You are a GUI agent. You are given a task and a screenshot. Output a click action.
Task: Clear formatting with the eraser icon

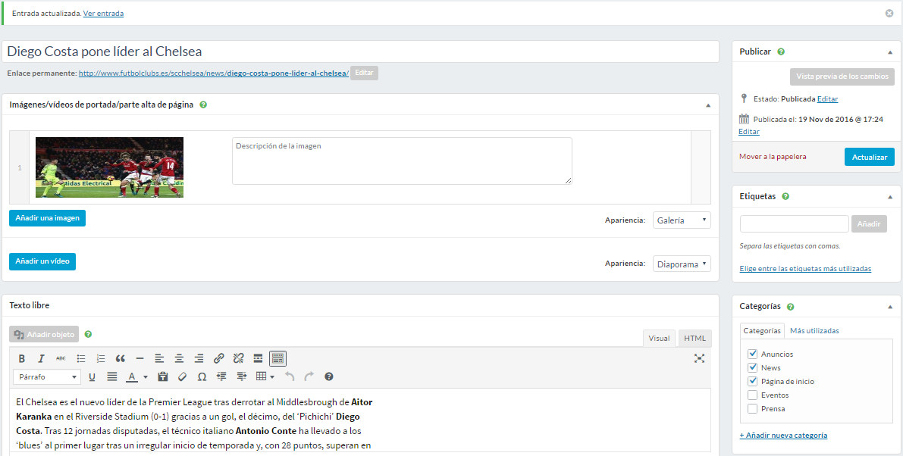pos(182,376)
